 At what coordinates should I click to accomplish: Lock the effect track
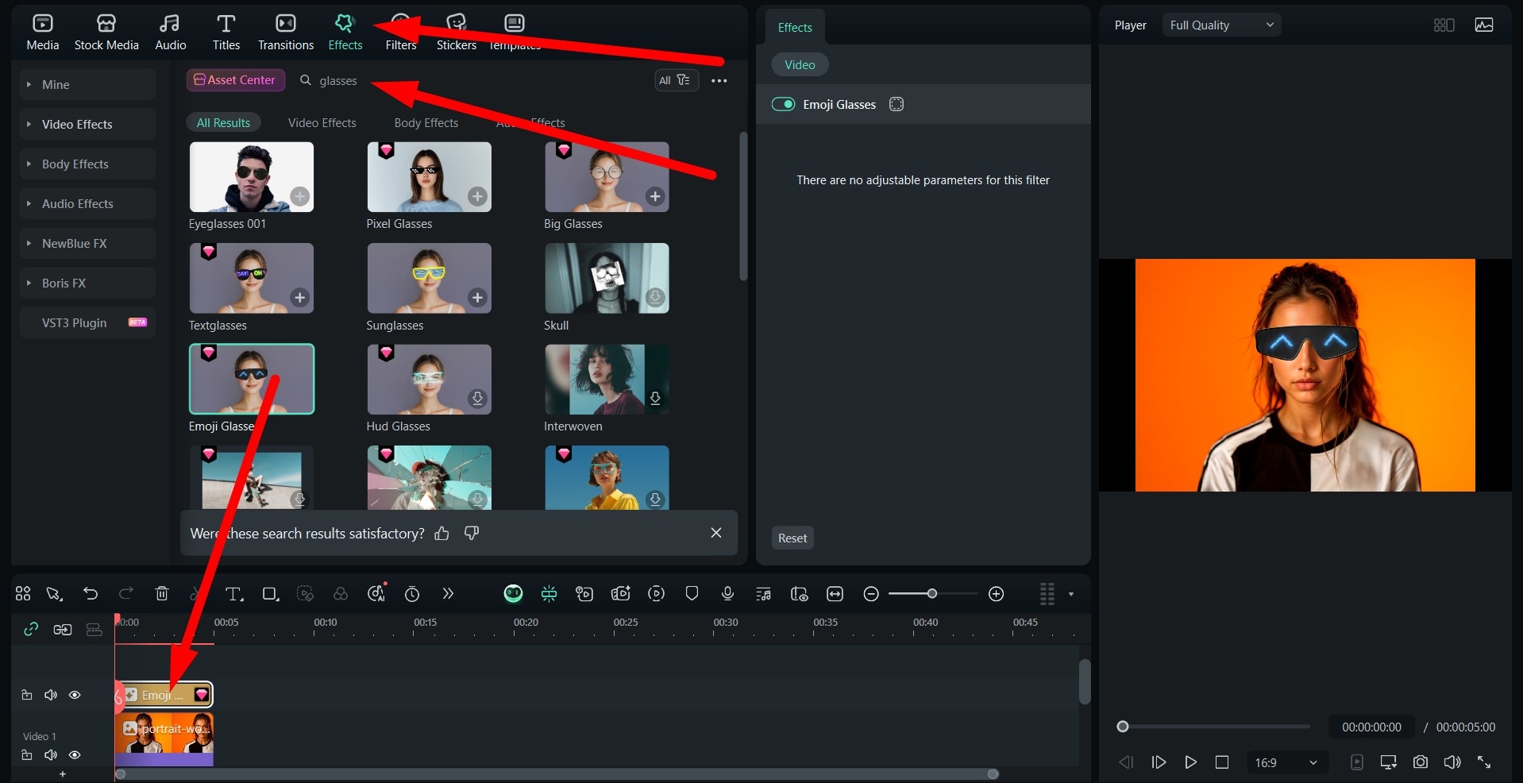[26, 695]
